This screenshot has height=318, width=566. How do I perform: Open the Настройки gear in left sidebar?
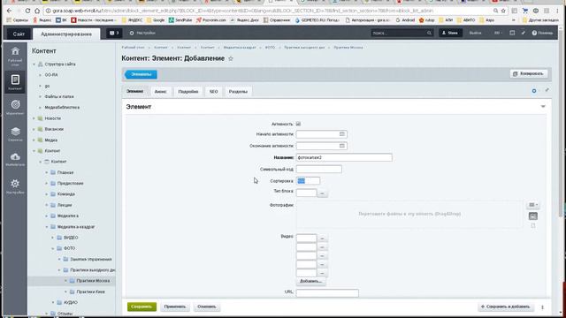click(x=15, y=186)
